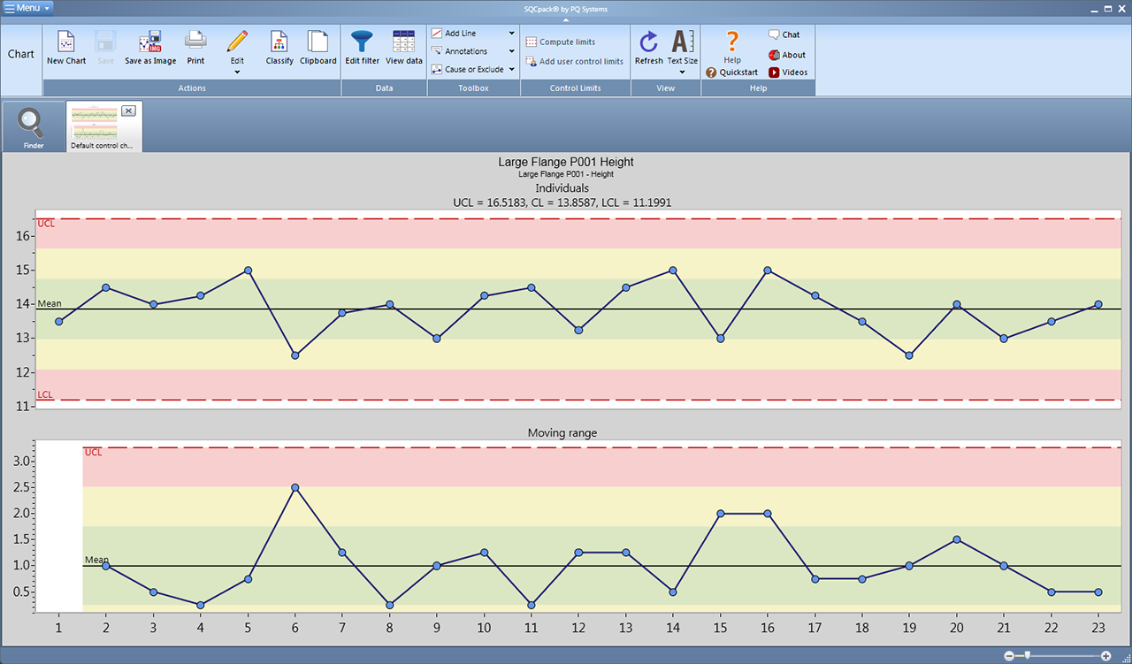The image size is (1132, 664).
Task: Select the Classify tool
Action: (x=279, y=49)
